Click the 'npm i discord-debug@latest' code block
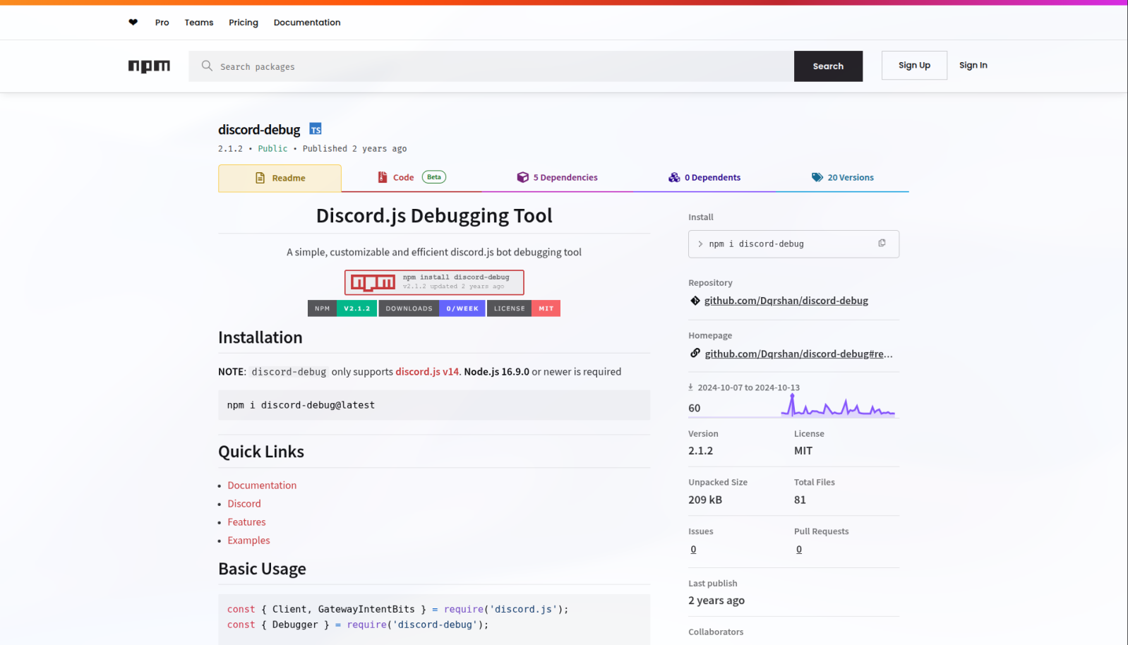The image size is (1128, 645). pyautogui.click(x=434, y=405)
